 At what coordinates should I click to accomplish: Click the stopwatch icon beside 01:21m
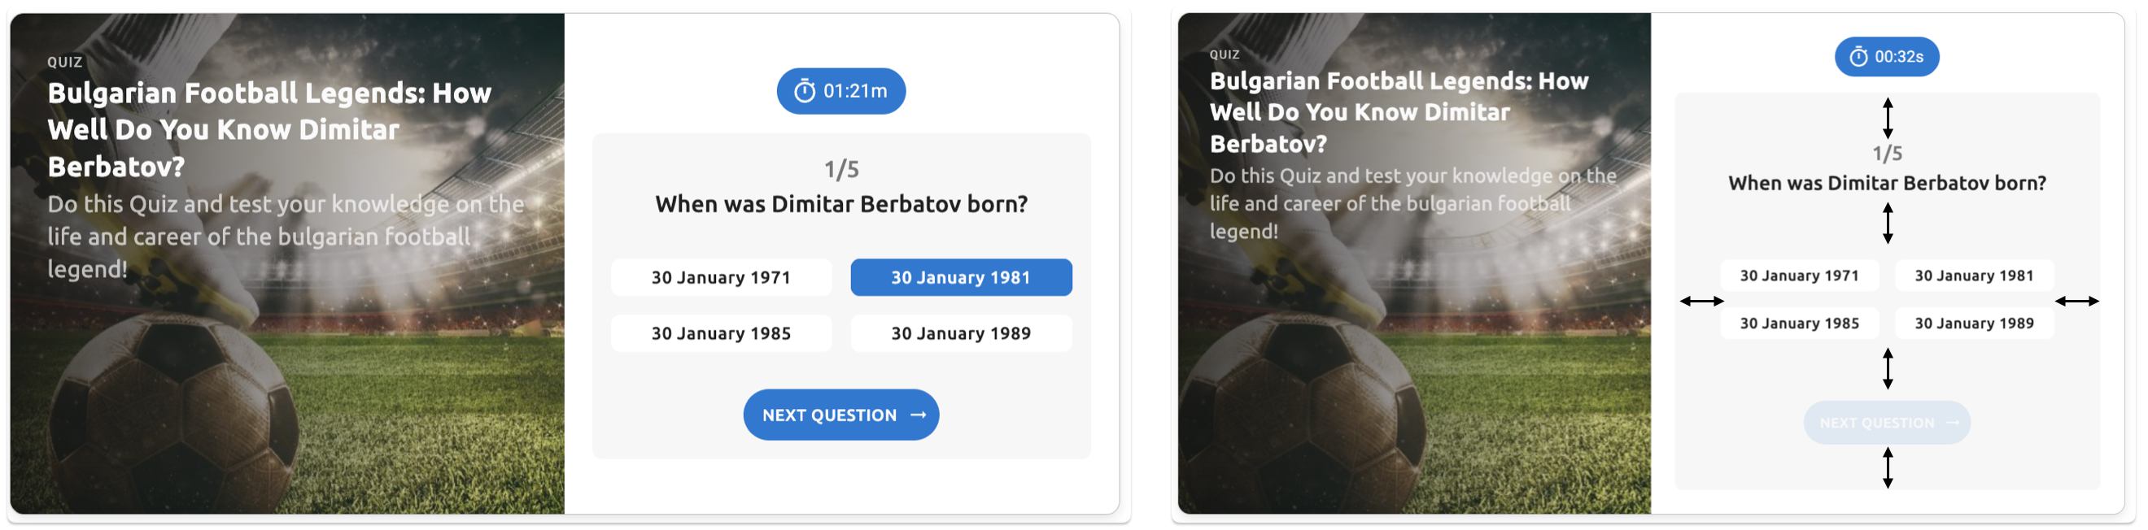[804, 92]
